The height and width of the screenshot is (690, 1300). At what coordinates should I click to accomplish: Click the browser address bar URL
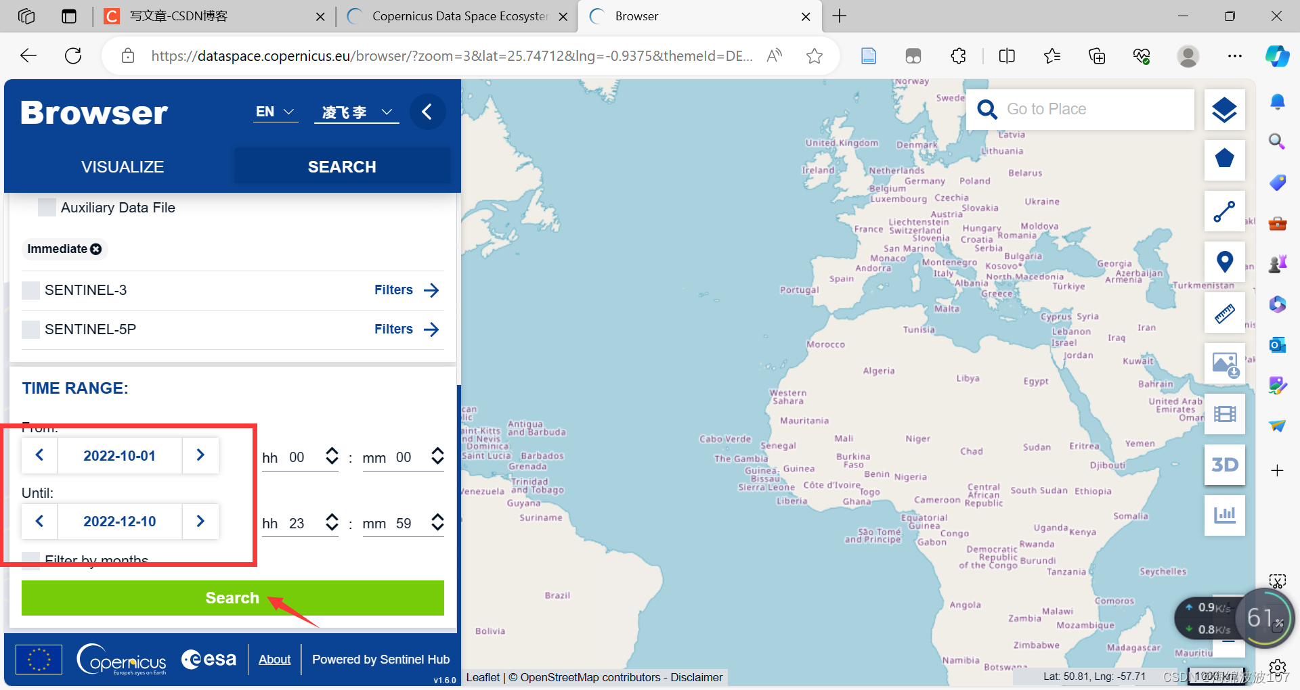pos(452,56)
